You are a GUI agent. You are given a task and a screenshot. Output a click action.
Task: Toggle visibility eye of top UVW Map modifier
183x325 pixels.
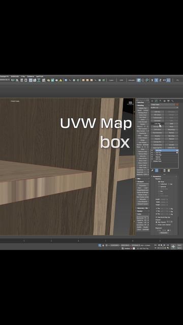[152, 150]
